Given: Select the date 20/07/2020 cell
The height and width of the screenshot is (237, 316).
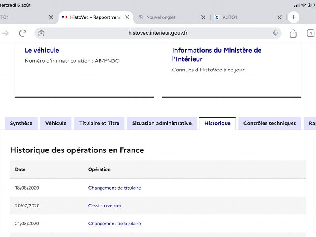Looking at the screenshot, I should point(27,206).
